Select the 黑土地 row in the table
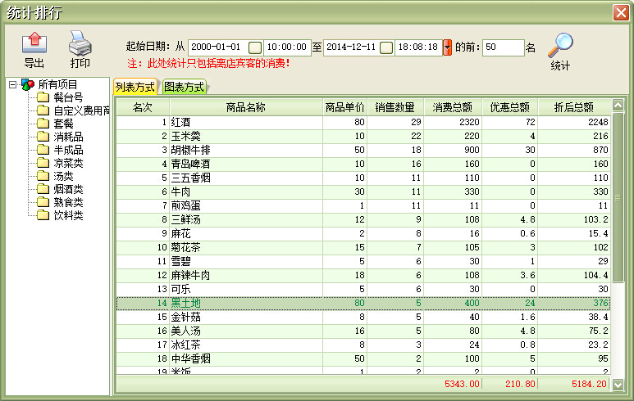This screenshot has height=401, width=634. [x=246, y=304]
